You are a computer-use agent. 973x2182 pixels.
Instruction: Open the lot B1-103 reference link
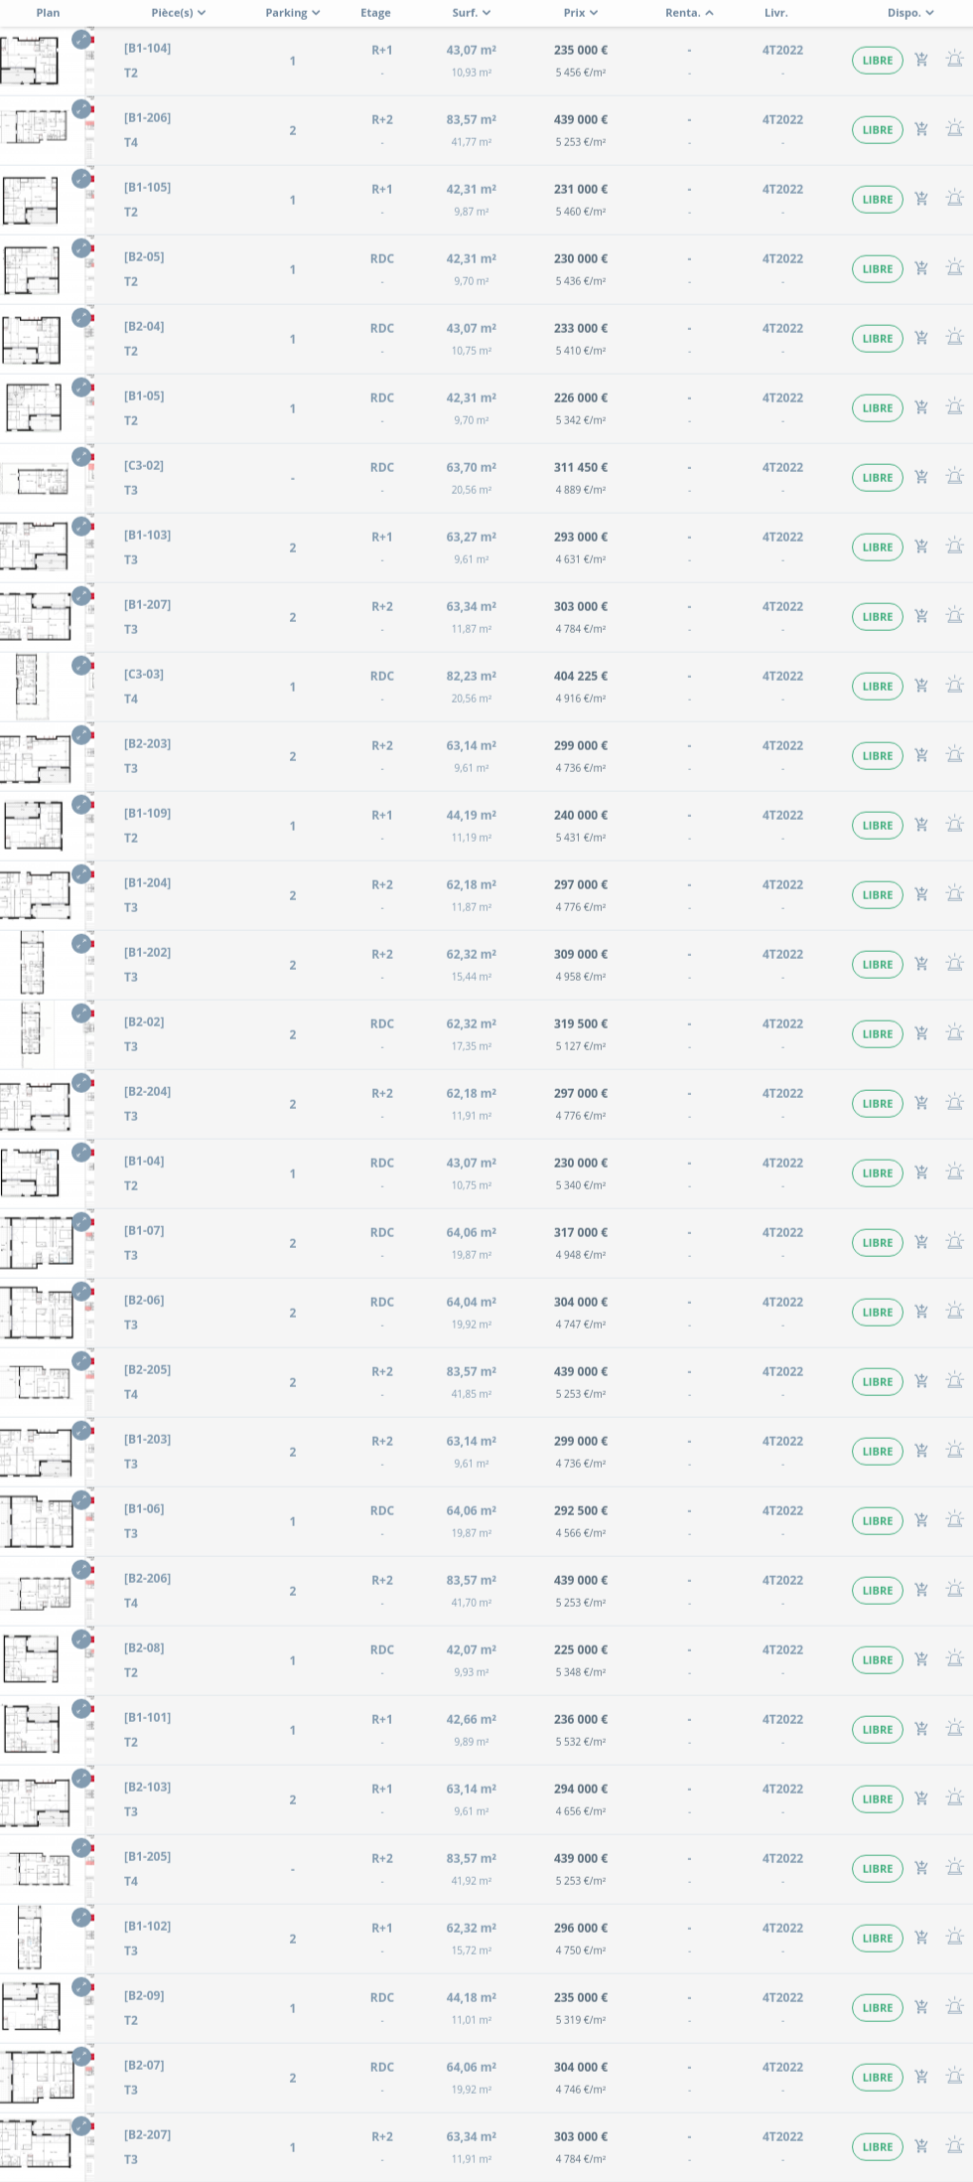pyautogui.click(x=147, y=536)
